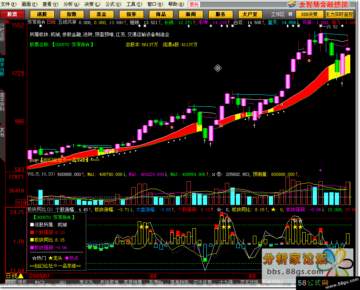
Task: Click the magenta arrow marker above volume pane
Action: (320, 170)
